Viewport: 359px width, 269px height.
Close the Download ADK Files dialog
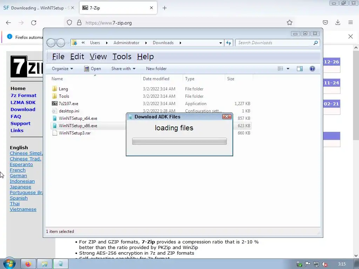[227, 117]
